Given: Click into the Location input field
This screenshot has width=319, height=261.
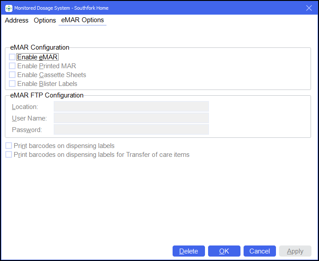Looking at the screenshot, I should coord(131,106).
